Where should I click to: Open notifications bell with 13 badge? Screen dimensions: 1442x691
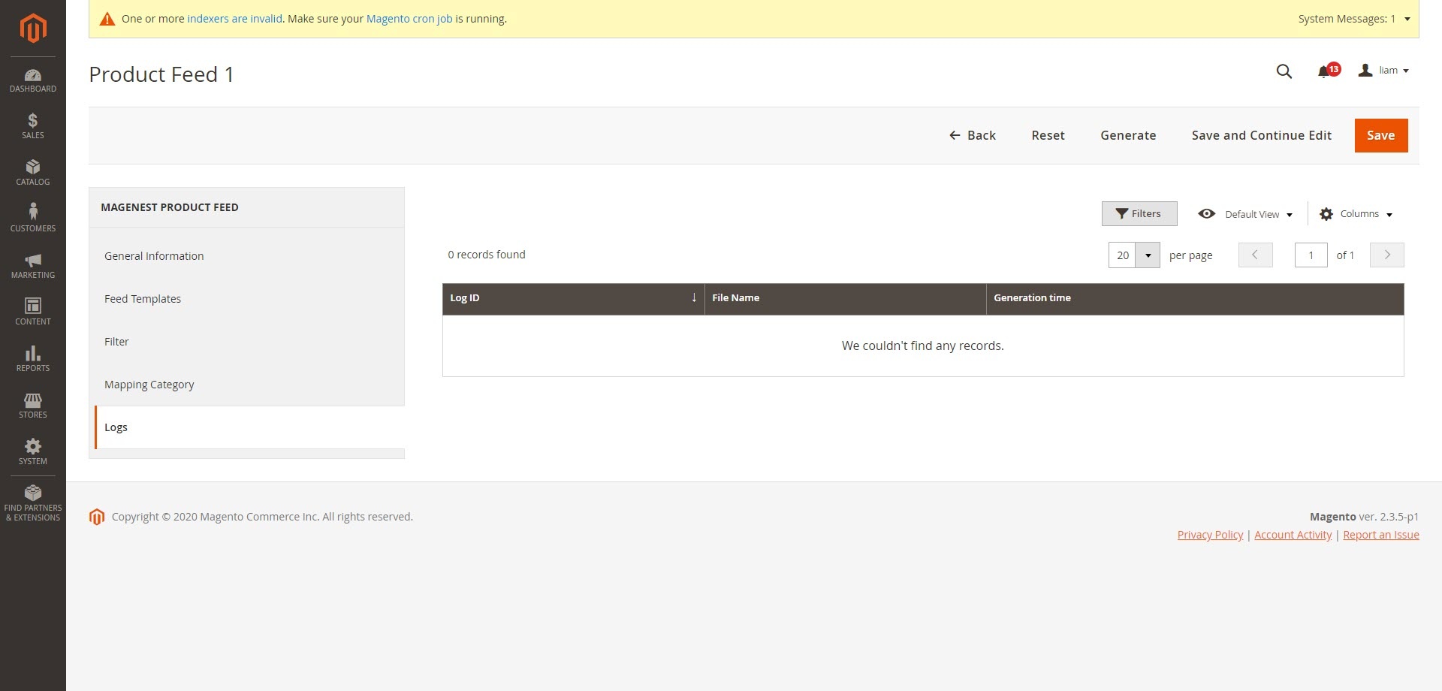coord(1328,71)
